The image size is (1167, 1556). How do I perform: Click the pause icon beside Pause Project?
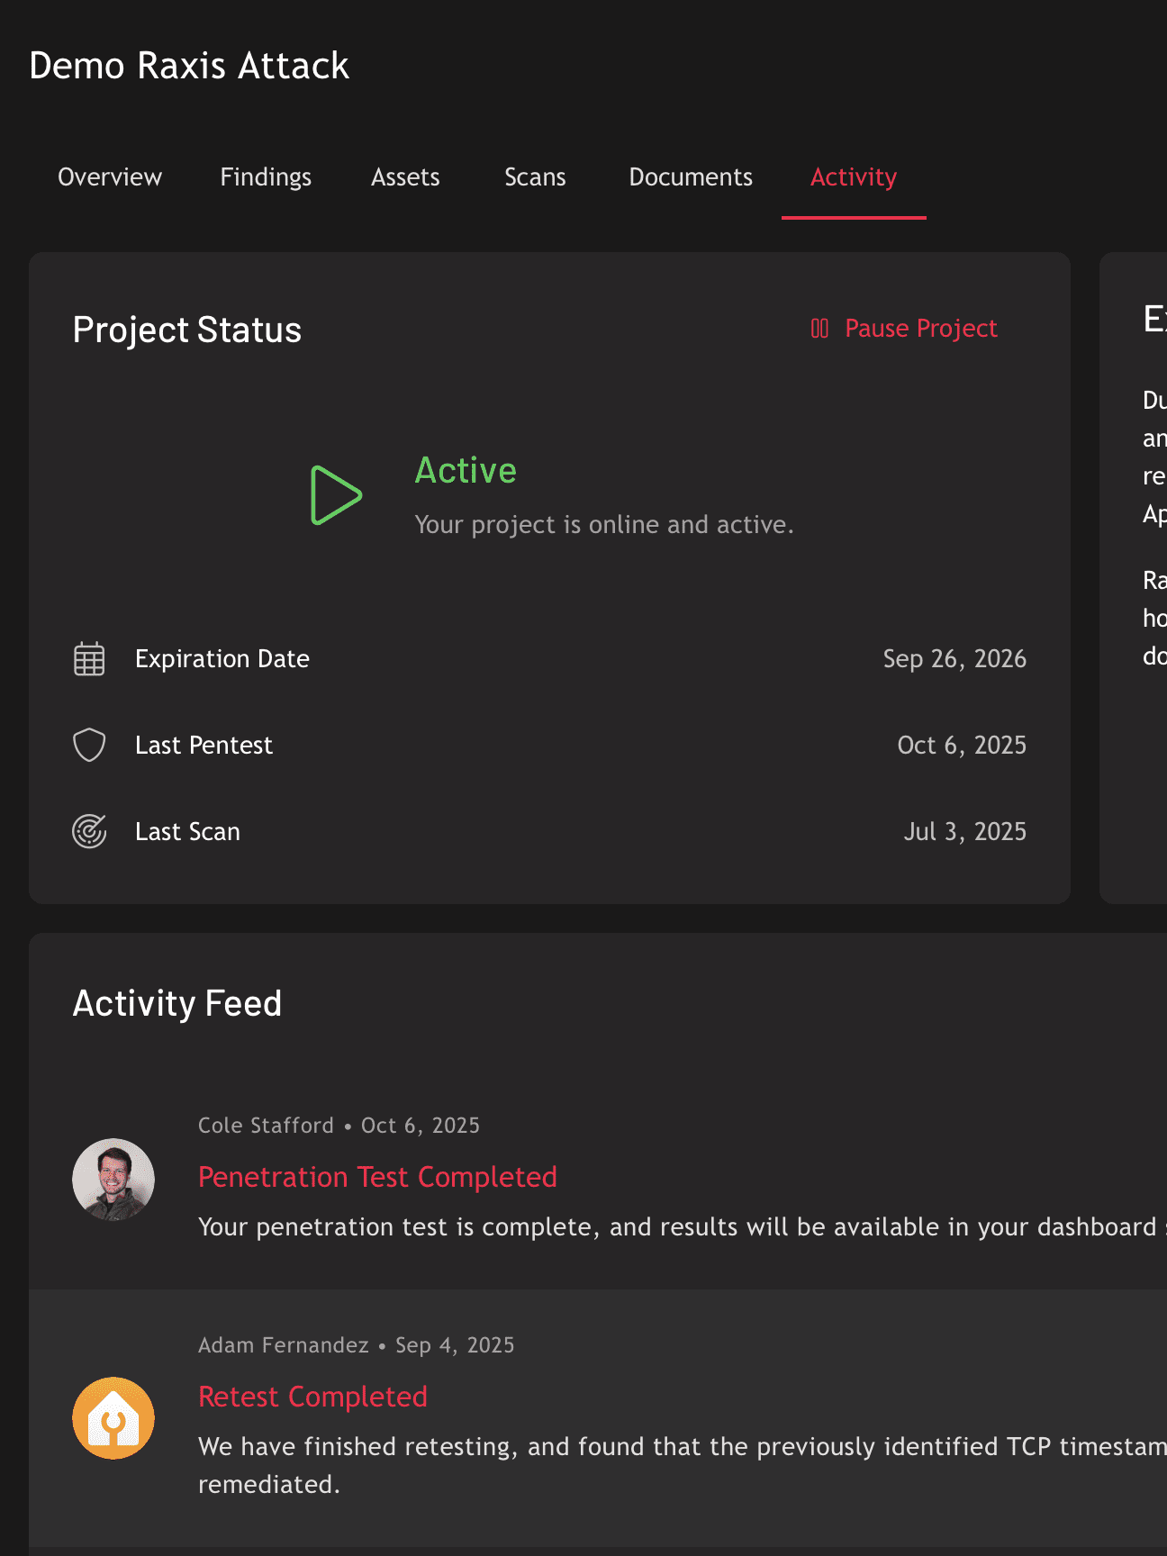(819, 329)
